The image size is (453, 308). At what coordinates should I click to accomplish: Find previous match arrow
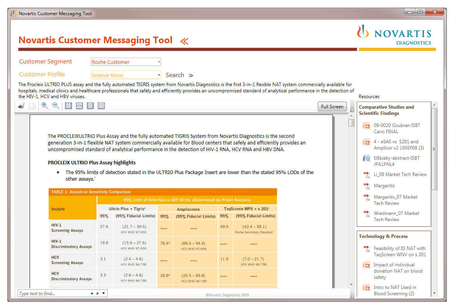coord(92,294)
